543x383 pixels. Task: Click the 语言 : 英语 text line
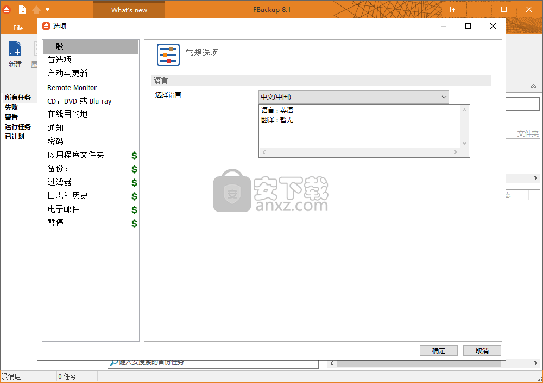(x=277, y=110)
